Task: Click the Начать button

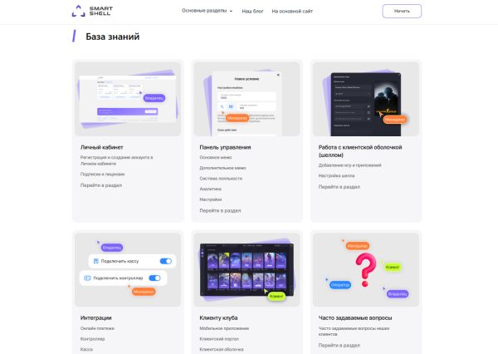Action: [x=402, y=11]
